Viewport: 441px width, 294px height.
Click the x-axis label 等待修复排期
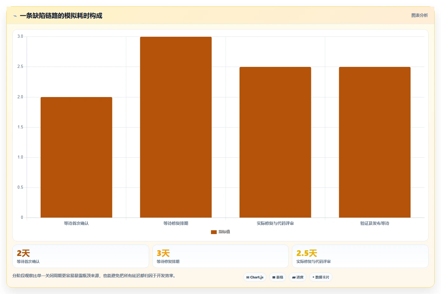tap(176, 223)
